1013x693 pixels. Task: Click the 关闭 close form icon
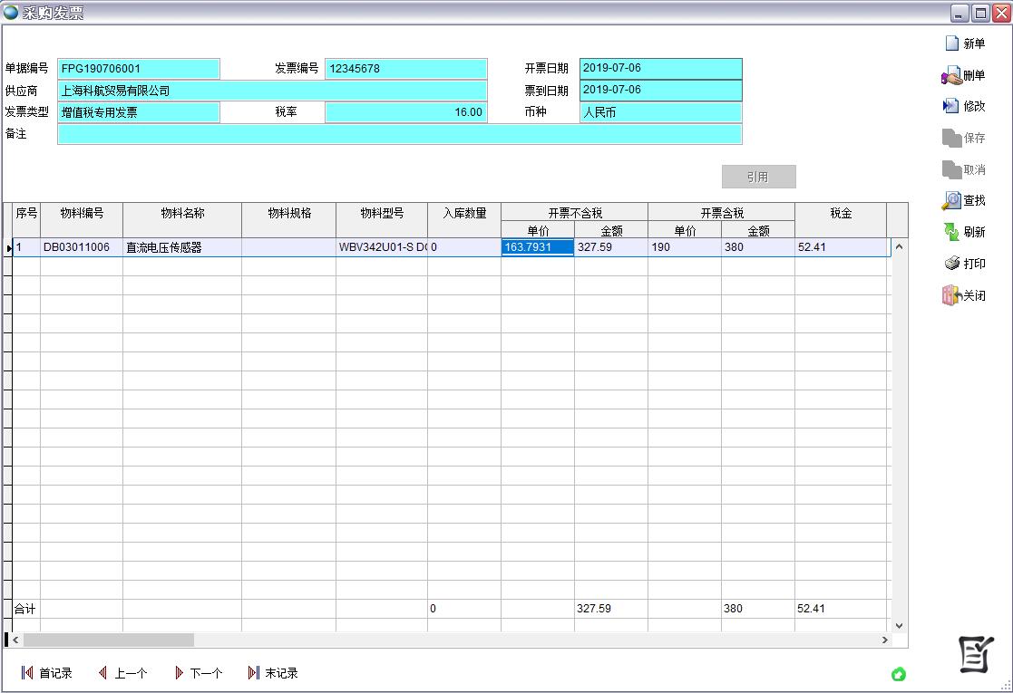click(952, 295)
